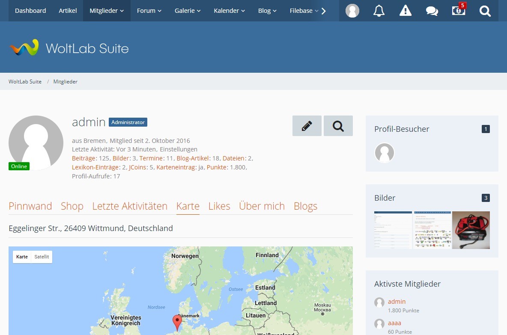The height and width of the screenshot is (335, 507).
Task: Open the Dateien stats link
Action: tap(233, 158)
